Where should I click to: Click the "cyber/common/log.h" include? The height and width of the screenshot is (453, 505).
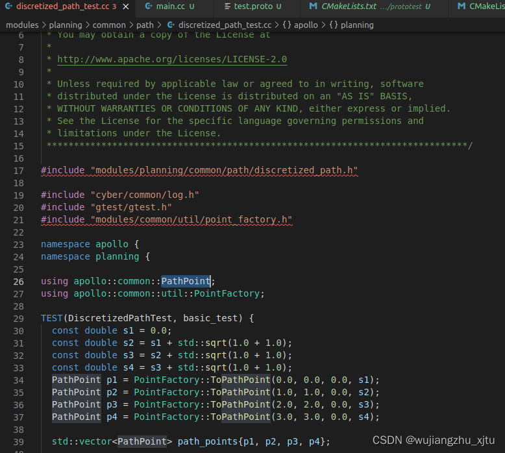145,195
